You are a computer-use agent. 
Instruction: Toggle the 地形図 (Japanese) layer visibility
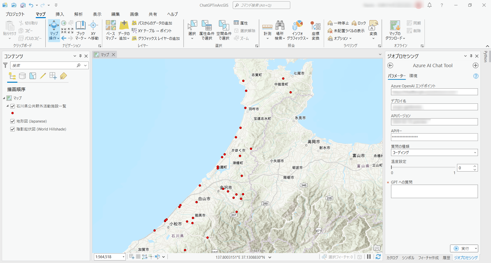click(13, 121)
